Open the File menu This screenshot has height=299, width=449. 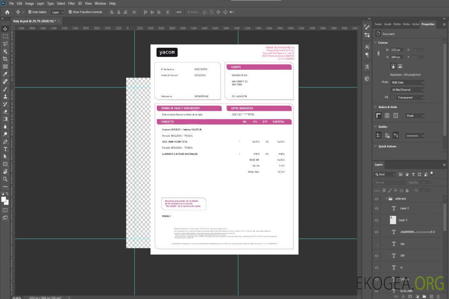pyautogui.click(x=12, y=3)
